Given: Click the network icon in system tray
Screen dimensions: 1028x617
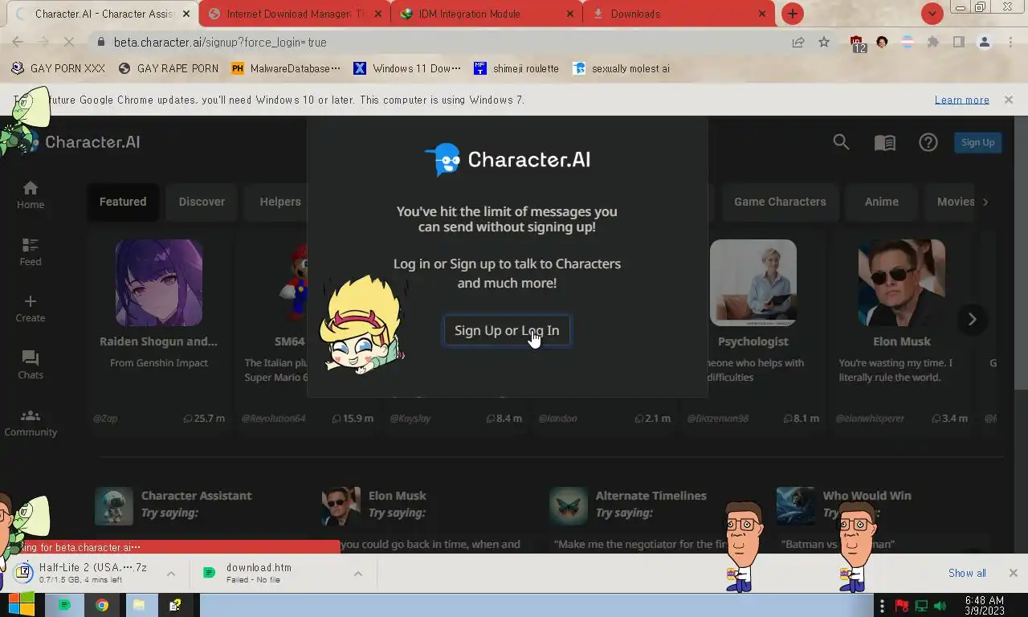Looking at the screenshot, I should point(921,606).
